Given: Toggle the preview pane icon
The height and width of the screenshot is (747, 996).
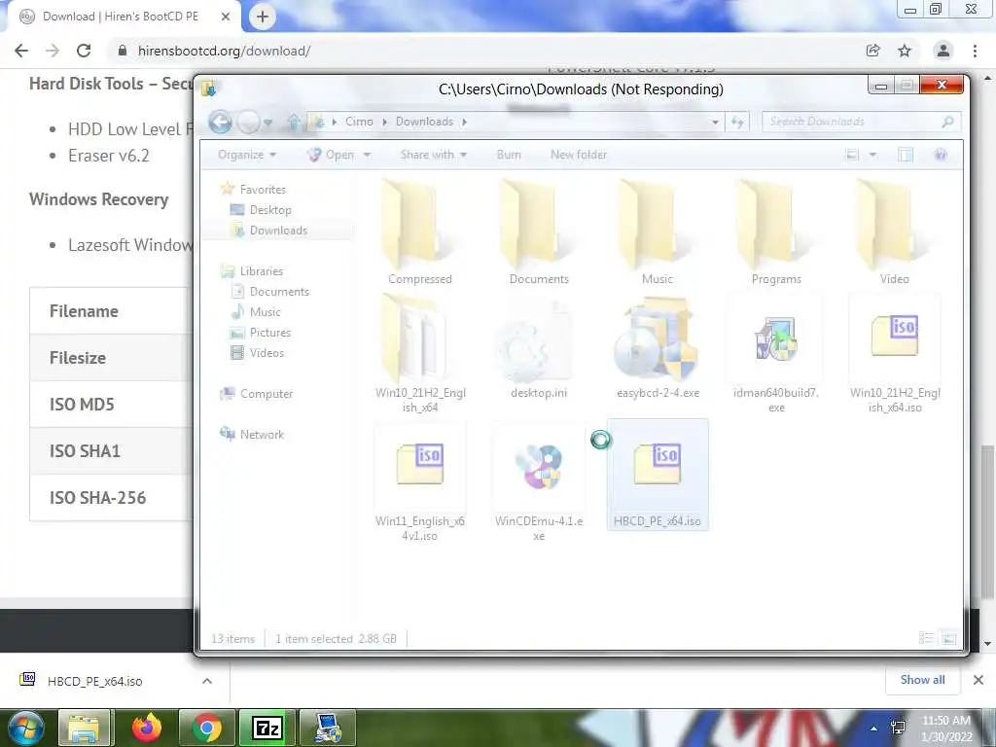Looking at the screenshot, I should coord(906,155).
